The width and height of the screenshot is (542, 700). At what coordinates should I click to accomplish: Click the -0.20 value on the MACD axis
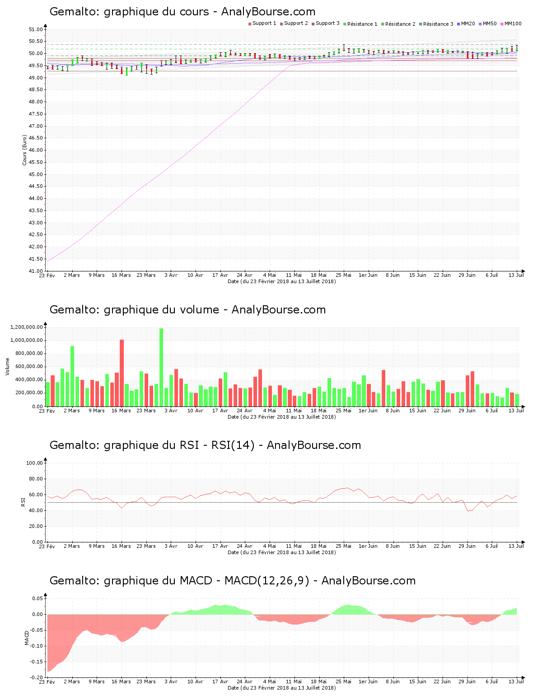click(x=37, y=678)
